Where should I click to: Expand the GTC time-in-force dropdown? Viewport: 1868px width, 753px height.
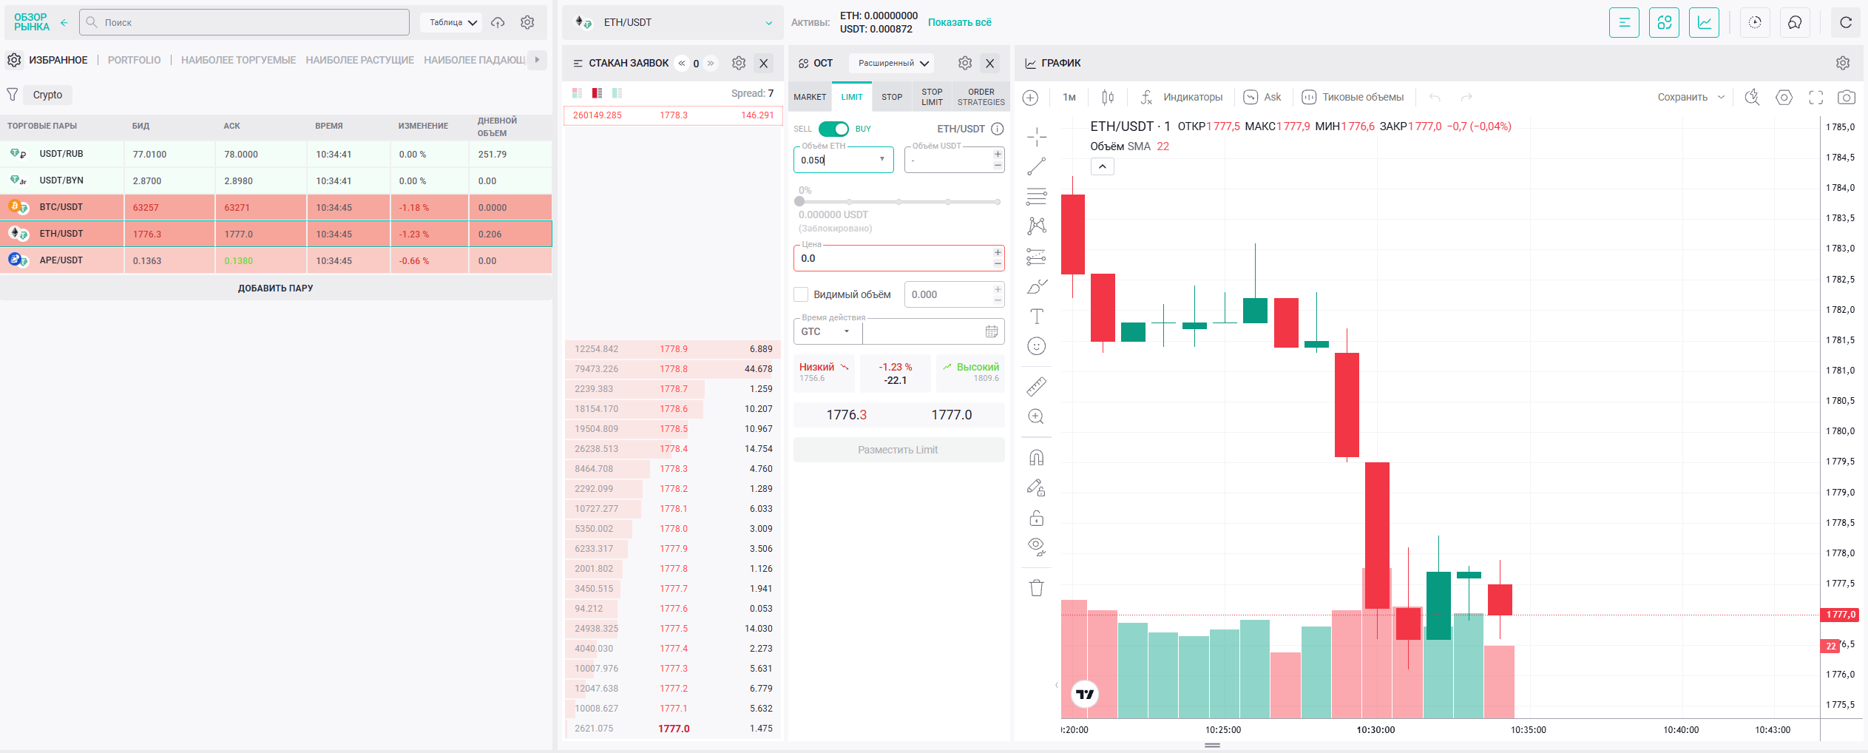click(x=827, y=331)
